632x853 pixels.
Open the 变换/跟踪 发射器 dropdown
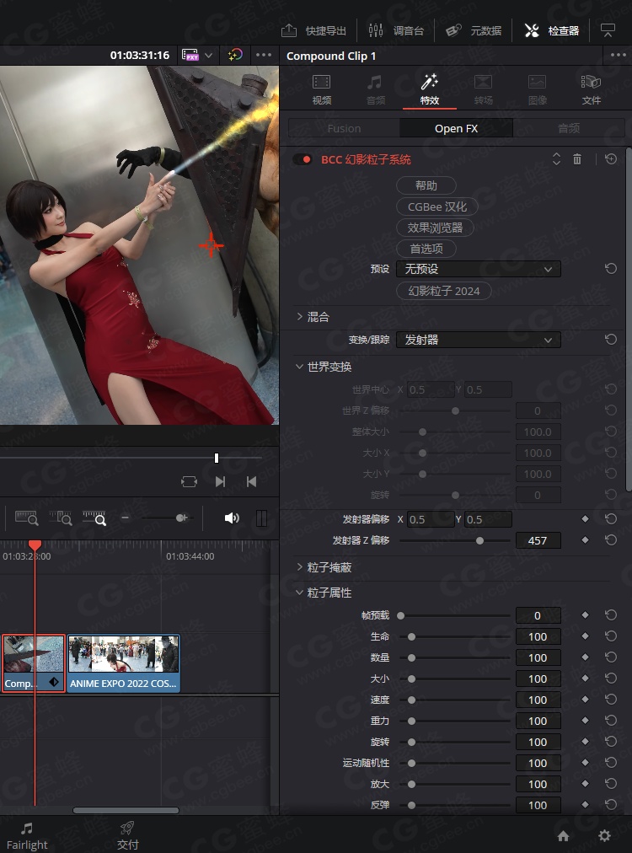[x=479, y=340]
